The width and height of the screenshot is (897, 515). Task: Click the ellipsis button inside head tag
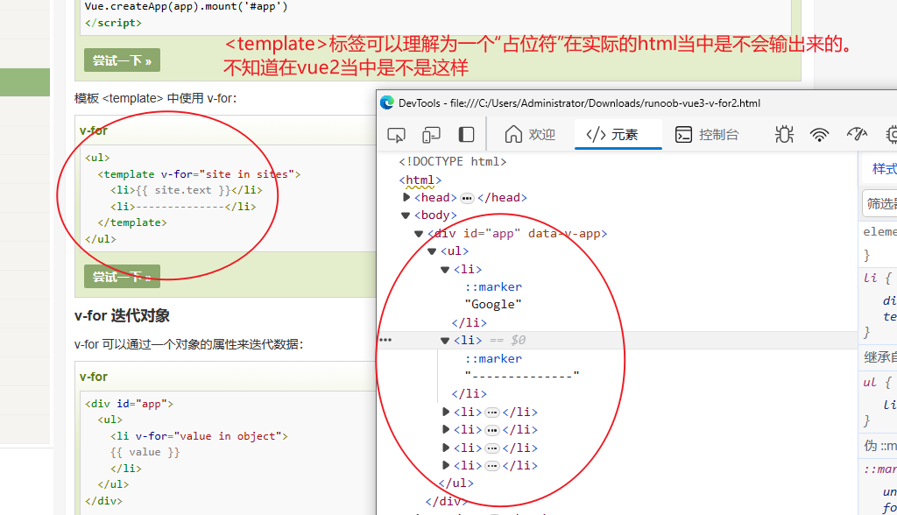[x=468, y=198]
